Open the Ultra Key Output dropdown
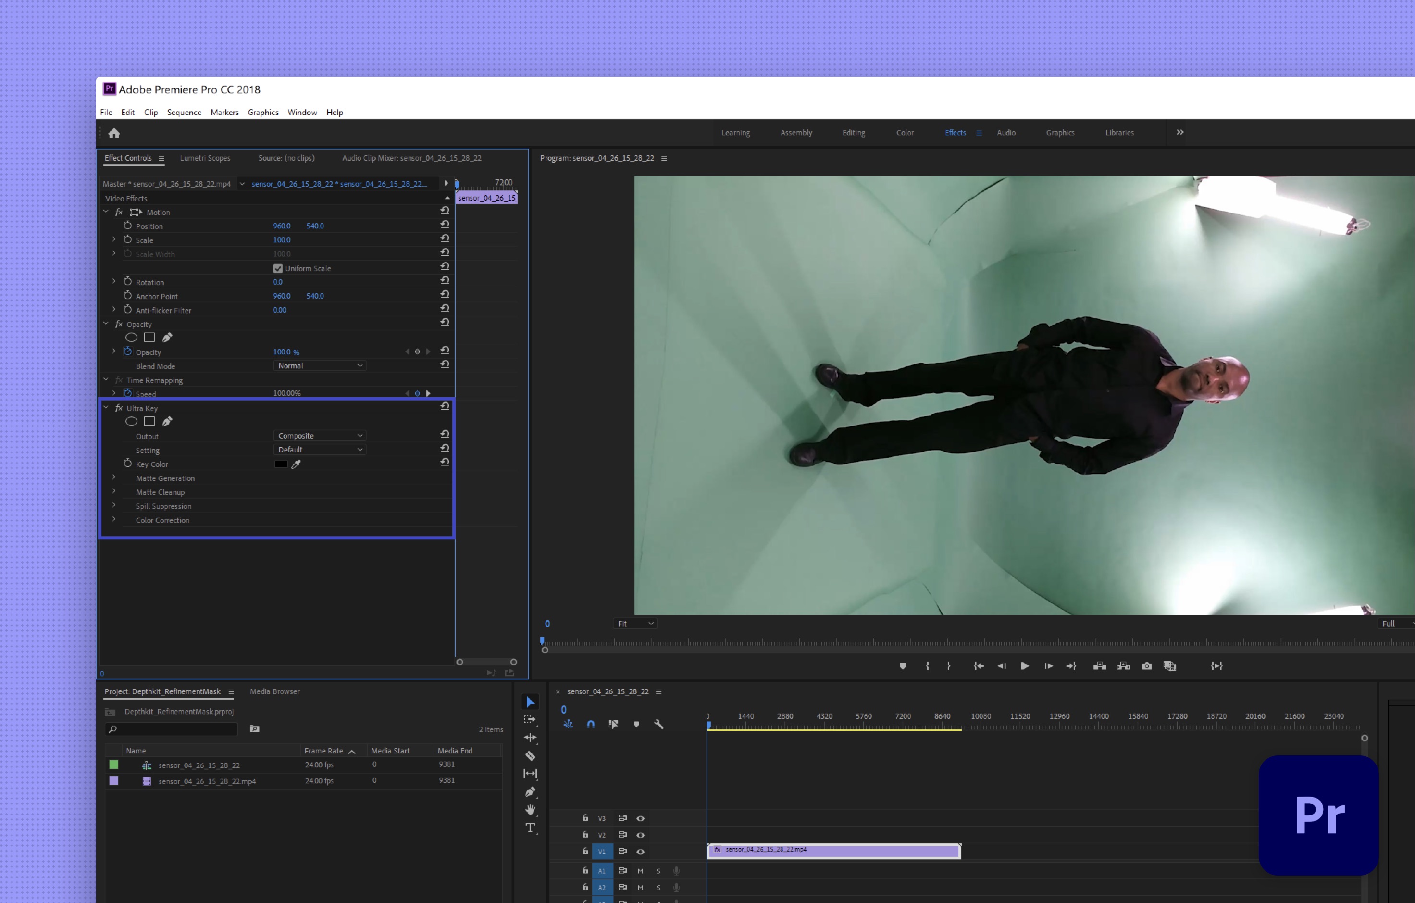The height and width of the screenshot is (903, 1415). pos(320,436)
